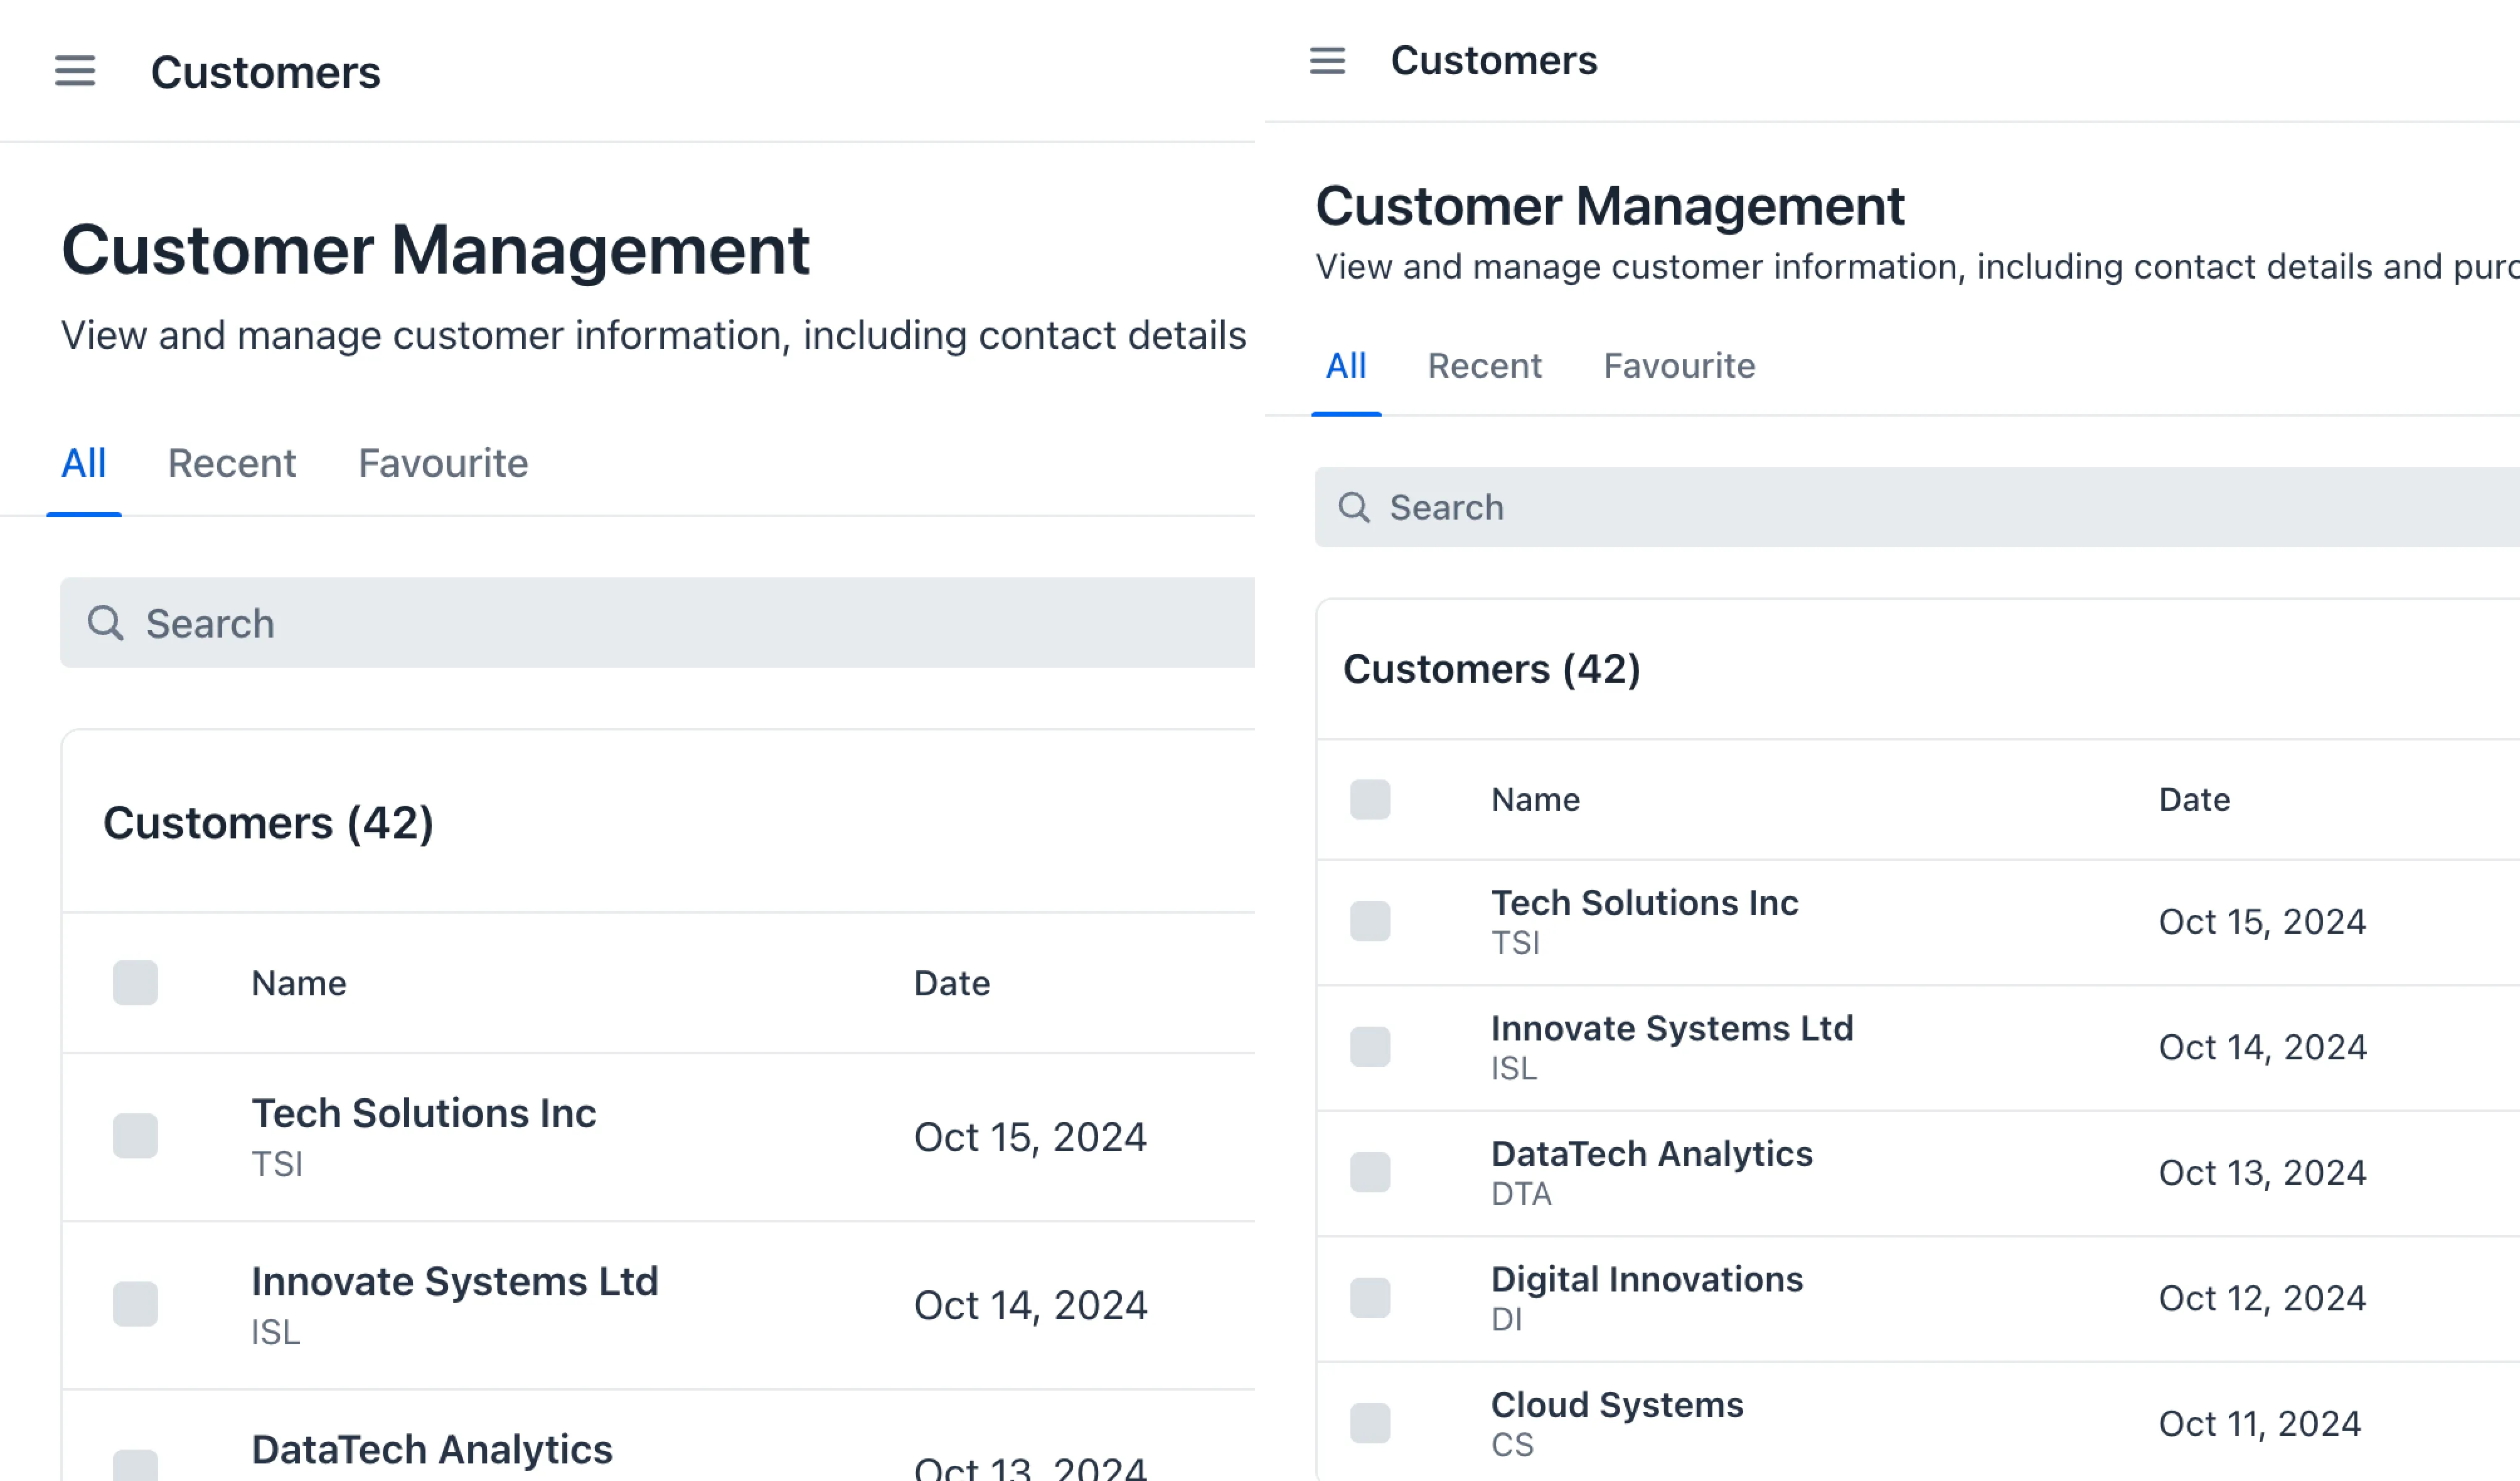Sort by clicking the Date column header

pos(952,983)
